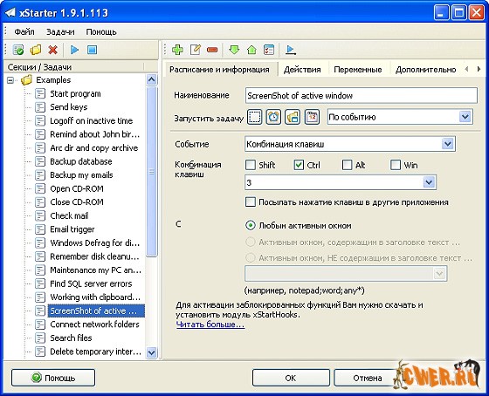Enable the Shift checkbox
This screenshot has width=489, height=396.
pyautogui.click(x=251, y=165)
